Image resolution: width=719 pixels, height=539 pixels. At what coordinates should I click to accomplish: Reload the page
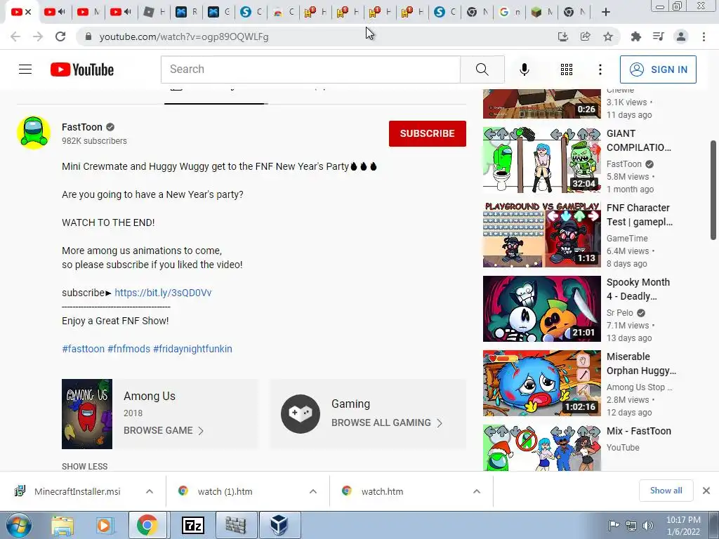(x=60, y=36)
